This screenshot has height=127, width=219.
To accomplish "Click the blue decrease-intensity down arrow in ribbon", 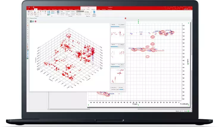I will (x=48, y=13).
